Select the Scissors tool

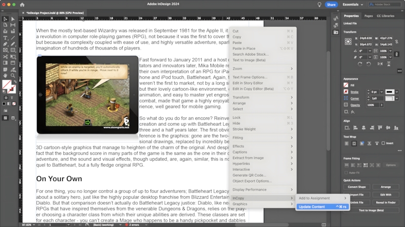pyautogui.click(x=5, y=57)
